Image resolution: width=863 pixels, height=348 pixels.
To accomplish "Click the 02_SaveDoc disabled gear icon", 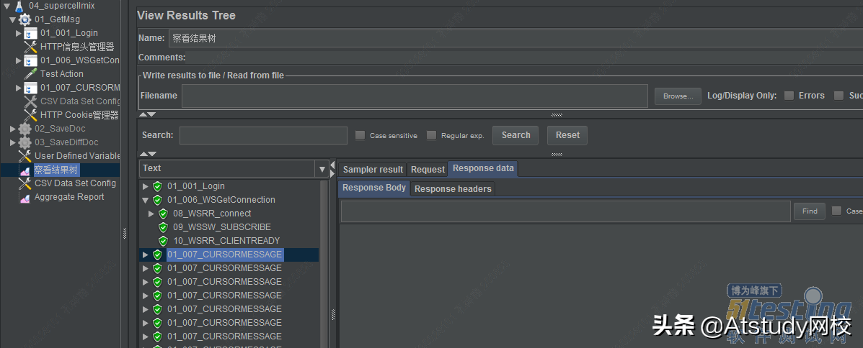I will 25,129.
